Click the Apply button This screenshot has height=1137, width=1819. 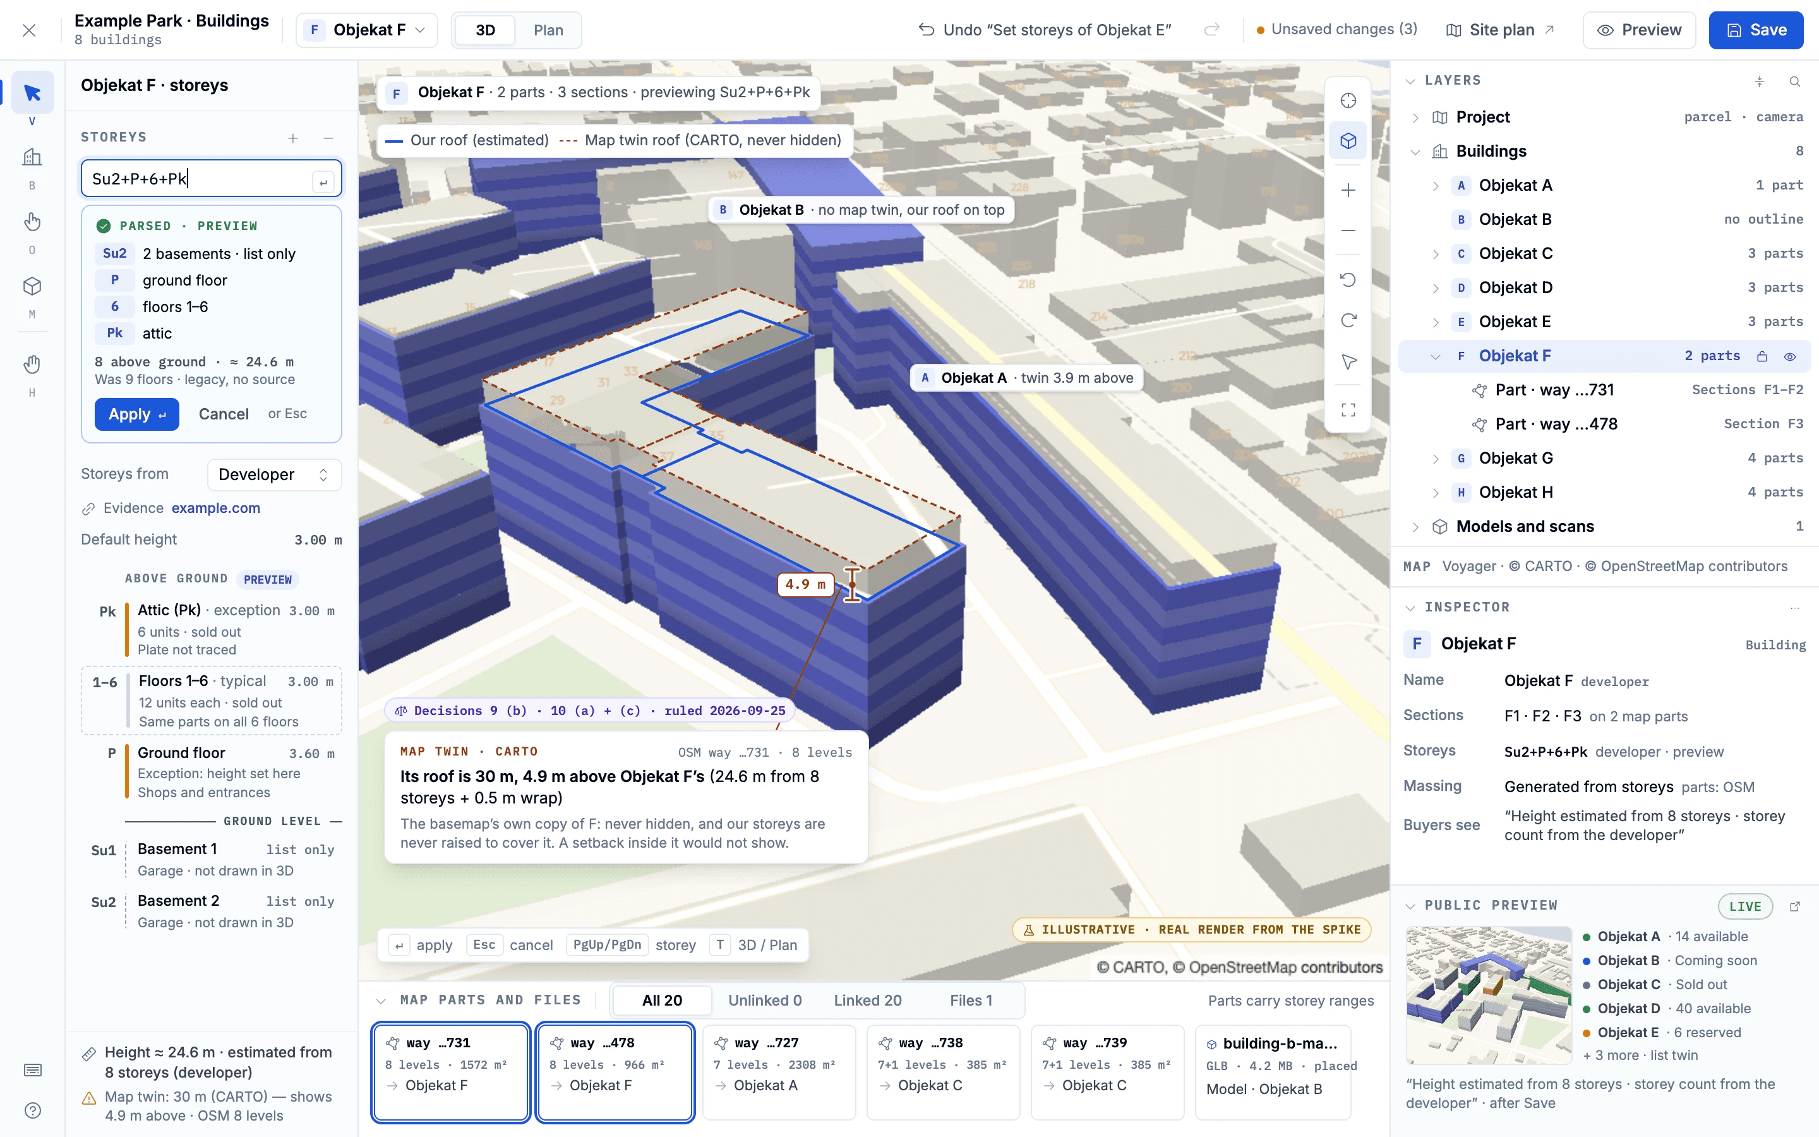pos(137,414)
